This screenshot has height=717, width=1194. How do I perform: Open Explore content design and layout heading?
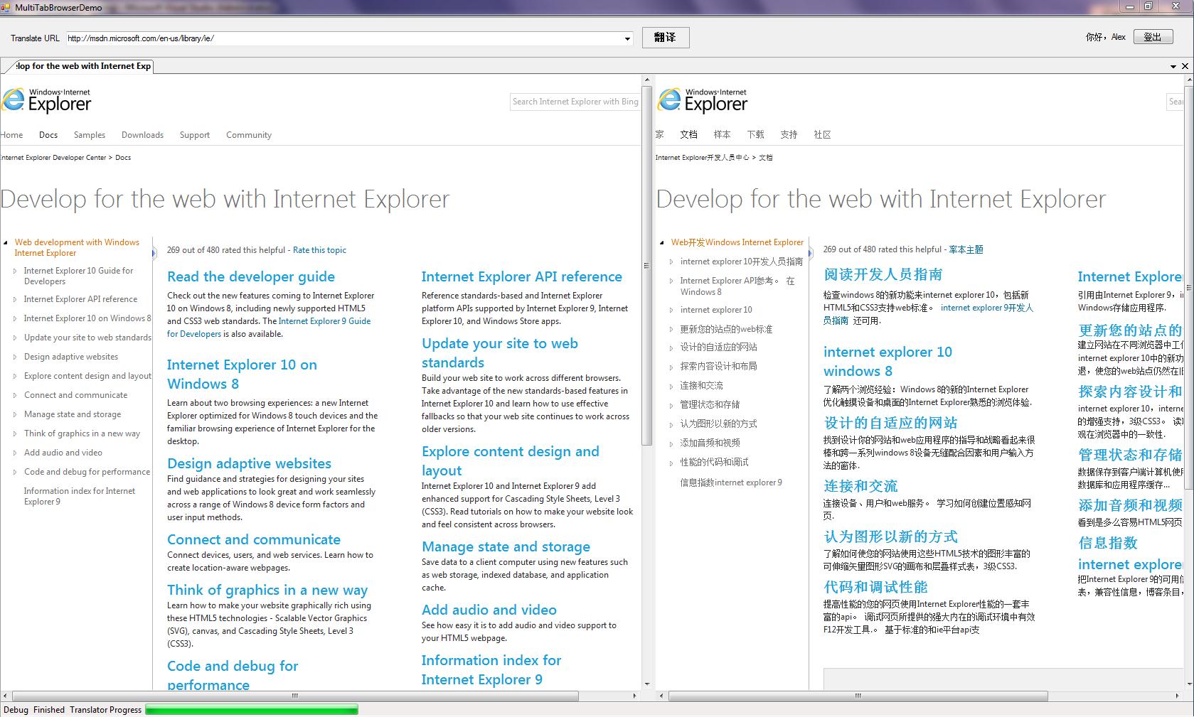(511, 461)
